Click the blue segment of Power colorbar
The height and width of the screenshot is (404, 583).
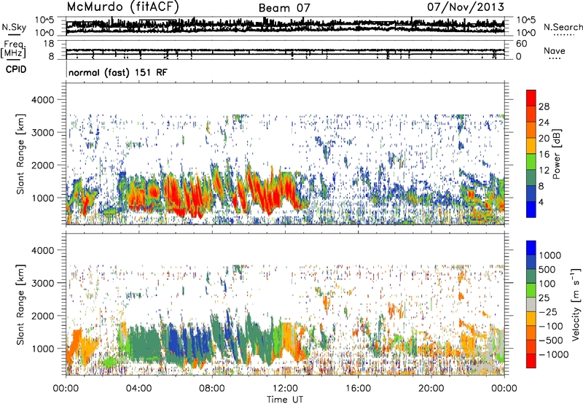click(531, 209)
